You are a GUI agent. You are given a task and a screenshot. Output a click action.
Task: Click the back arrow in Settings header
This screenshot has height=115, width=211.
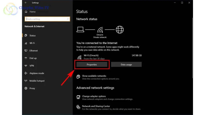(26, 3)
